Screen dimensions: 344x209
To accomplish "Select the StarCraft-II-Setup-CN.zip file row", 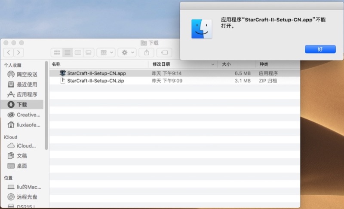I will pyautogui.click(x=175, y=81).
